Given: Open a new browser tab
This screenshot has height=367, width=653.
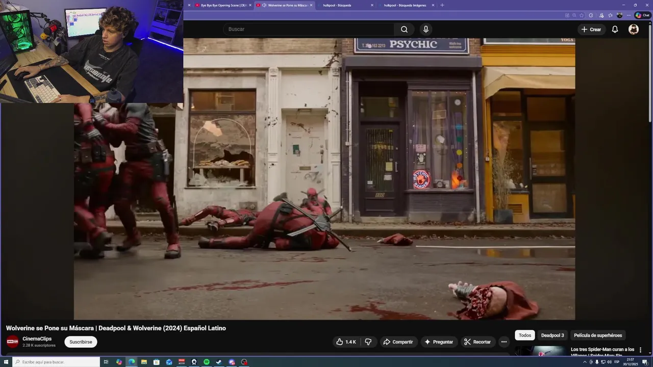Looking at the screenshot, I should pos(442,5).
